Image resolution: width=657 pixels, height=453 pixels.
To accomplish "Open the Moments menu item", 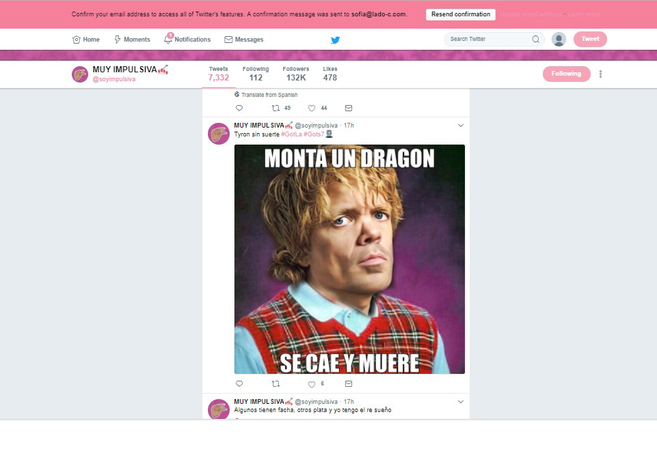I will tap(132, 40).
